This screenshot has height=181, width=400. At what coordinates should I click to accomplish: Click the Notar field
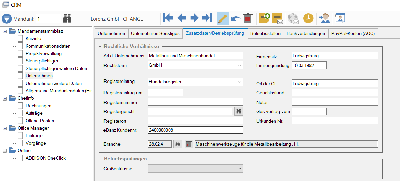(x=335, y=102)
